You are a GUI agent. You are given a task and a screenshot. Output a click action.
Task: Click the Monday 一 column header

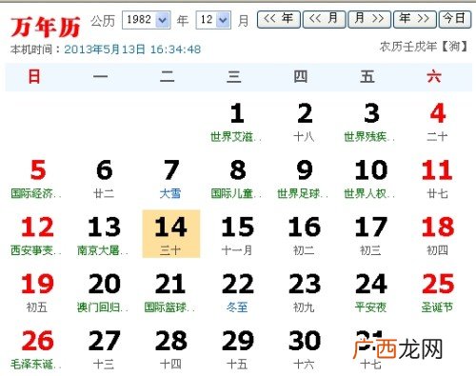click(x=101, y=77)
